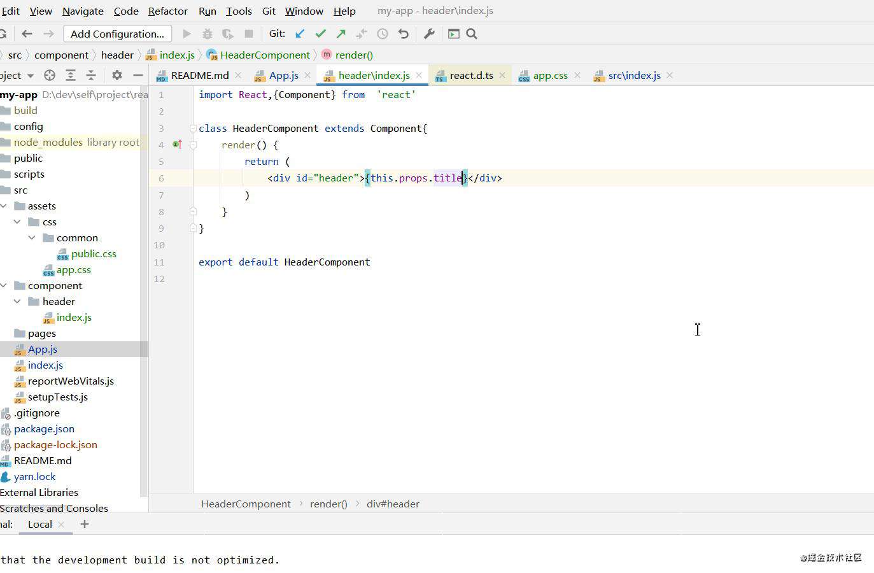
Task: Select public.css in project tree
Action: tap(94, 253)
